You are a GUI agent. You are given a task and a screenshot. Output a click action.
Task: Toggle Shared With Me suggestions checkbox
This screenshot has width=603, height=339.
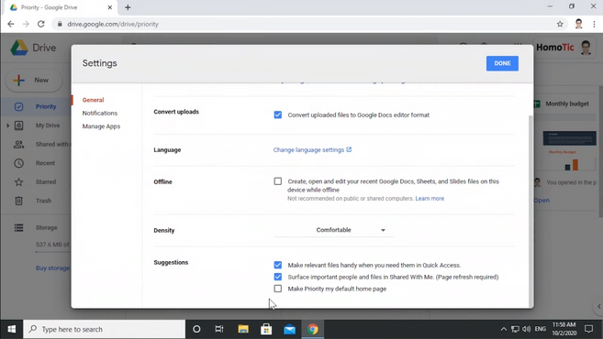pos(278,277)
